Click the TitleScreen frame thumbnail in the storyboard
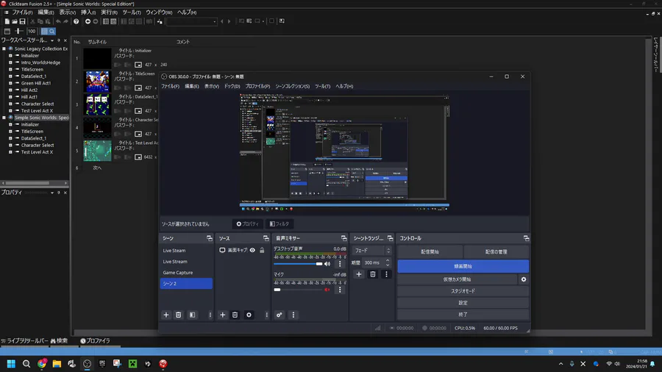 click(98, 82)
